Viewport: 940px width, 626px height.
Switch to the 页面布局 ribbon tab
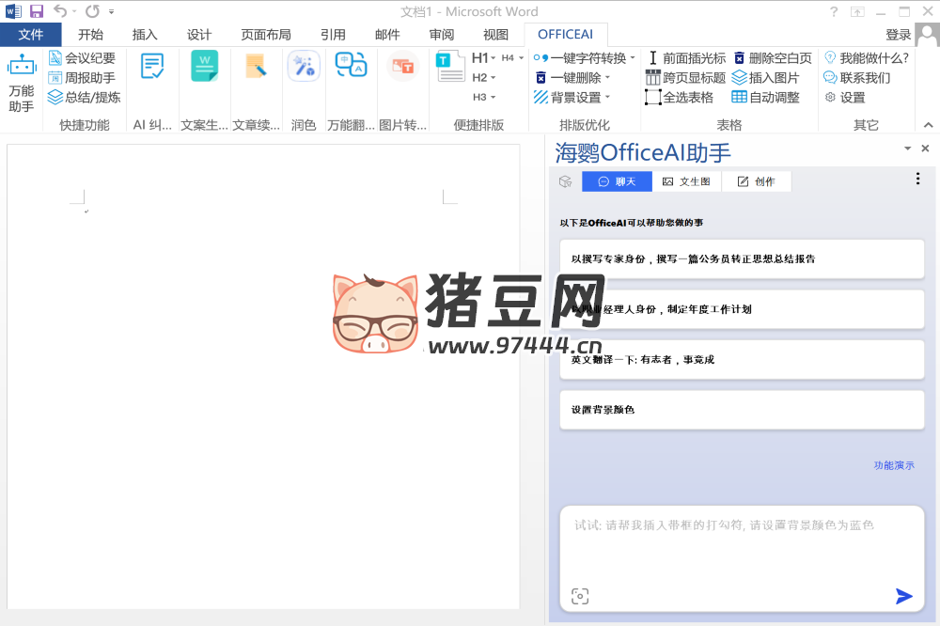click(266, 35)
